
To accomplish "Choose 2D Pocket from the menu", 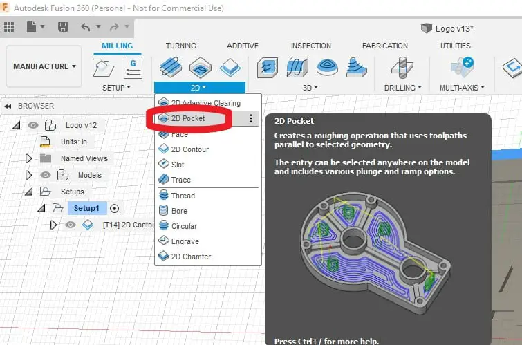I will [x=207, y=118].
